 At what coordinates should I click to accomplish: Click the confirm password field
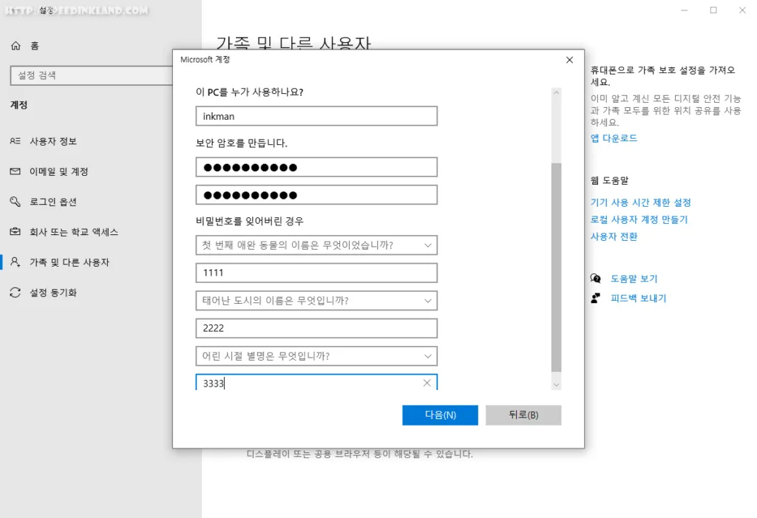pyautogui.click(x=316, y=195)
